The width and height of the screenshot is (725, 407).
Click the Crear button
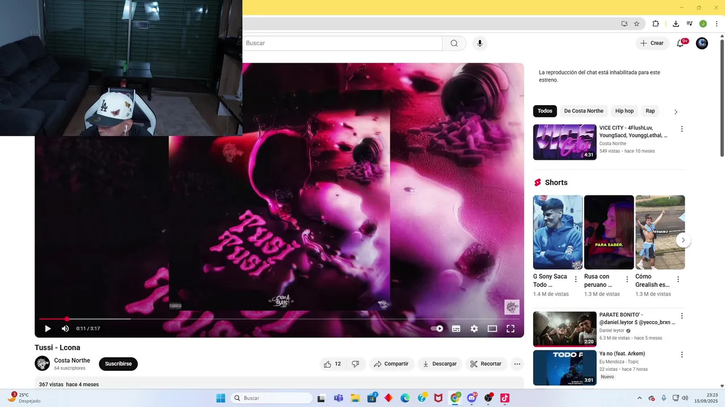pyautogui.click(x=652, y=44)
